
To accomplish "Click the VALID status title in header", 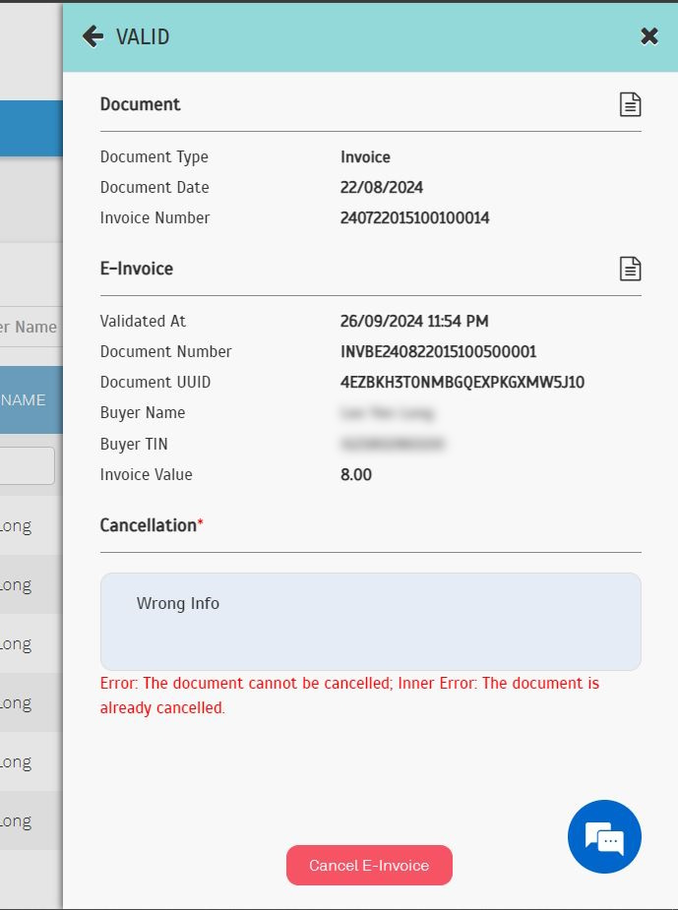I will 143,37.
